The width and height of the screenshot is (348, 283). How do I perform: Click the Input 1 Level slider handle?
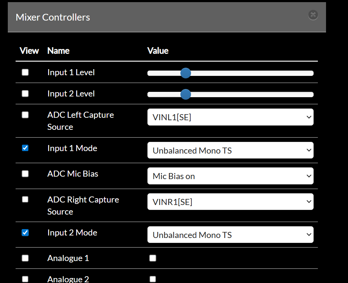[185, 73]
